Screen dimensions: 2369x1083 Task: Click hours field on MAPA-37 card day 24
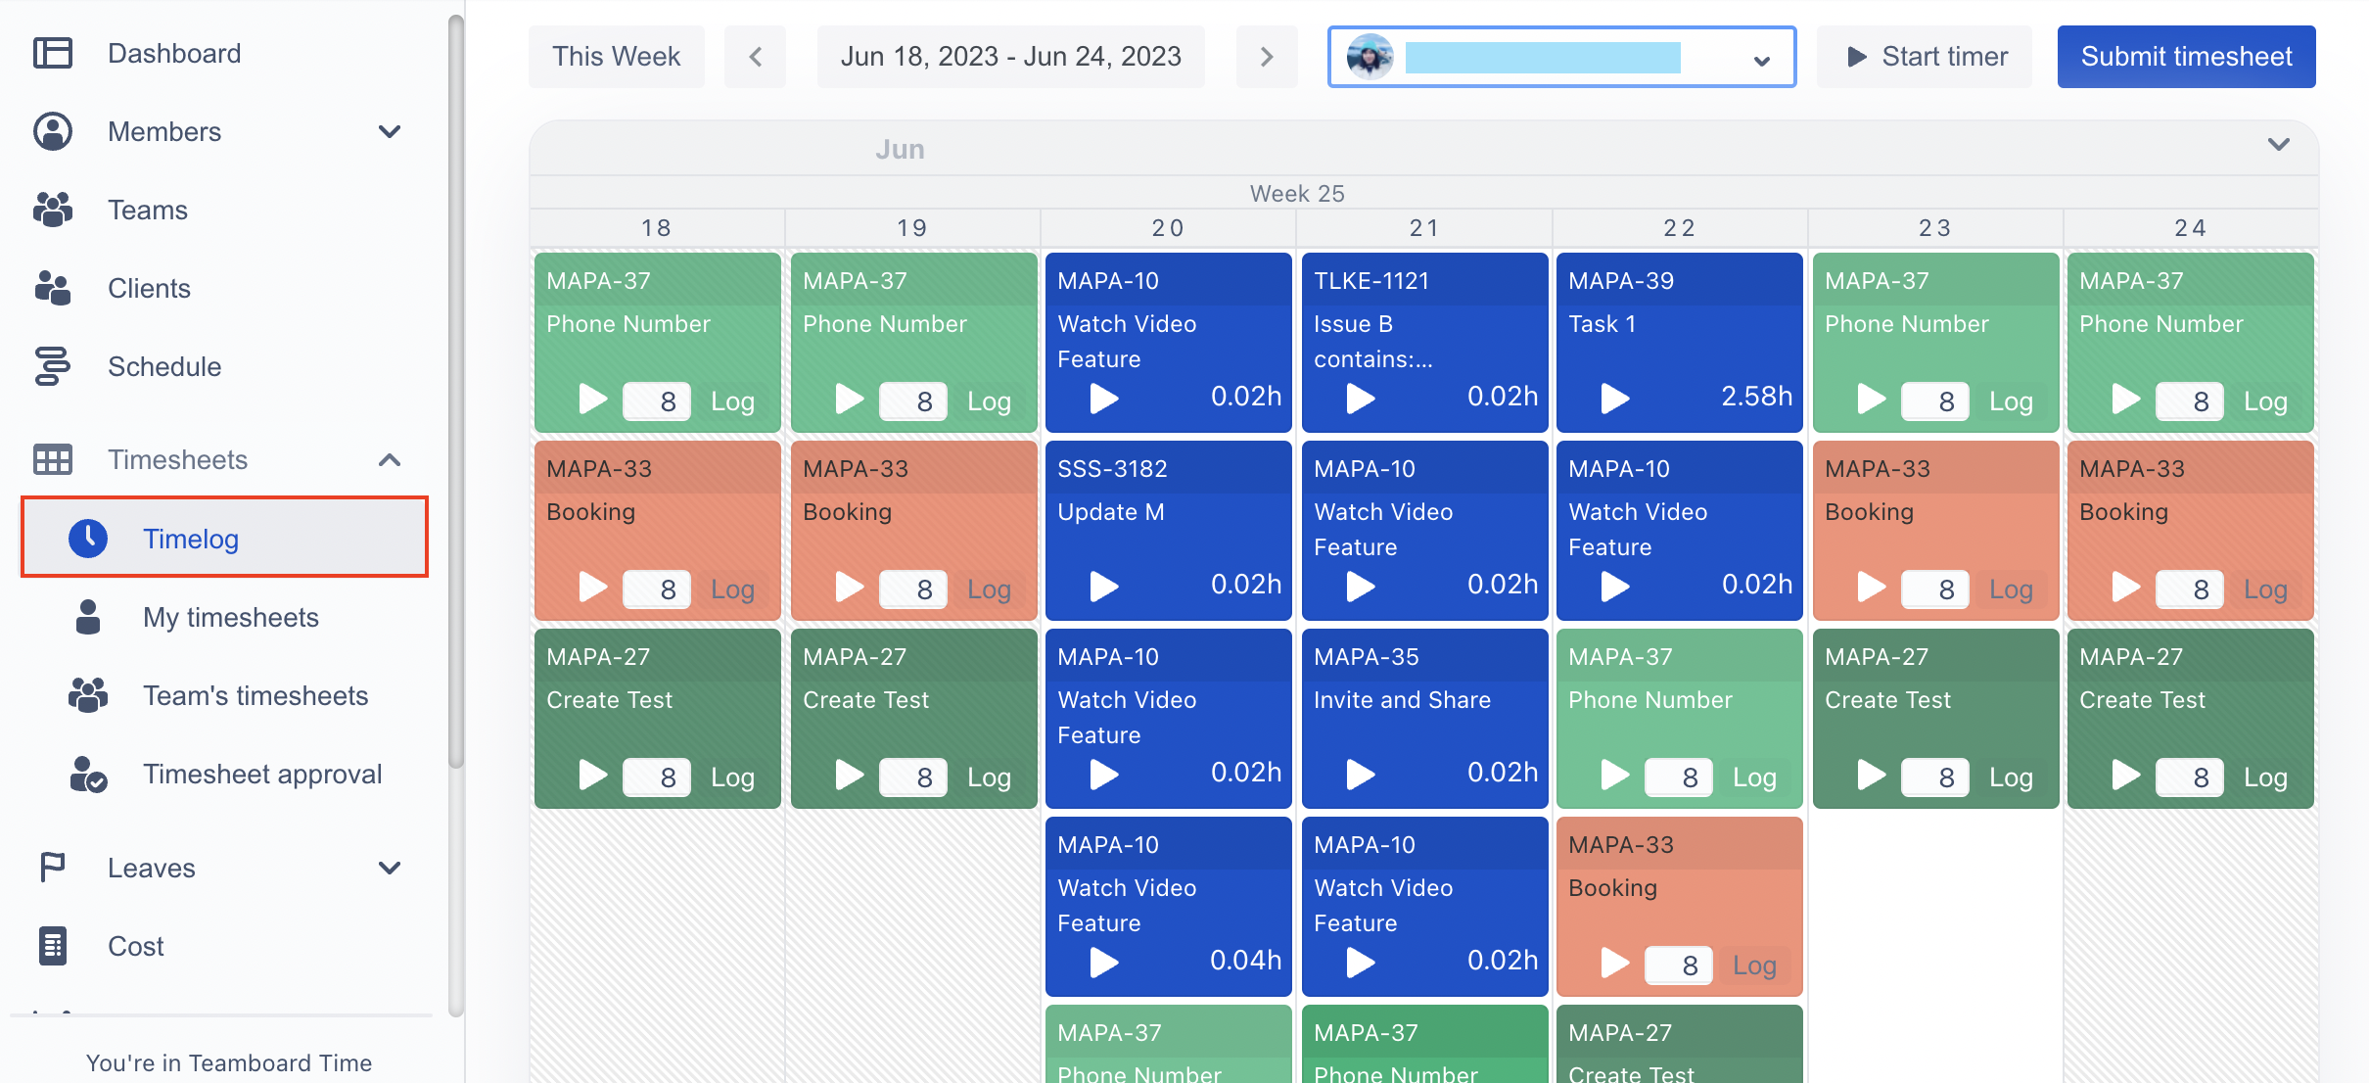(2190, 401)
